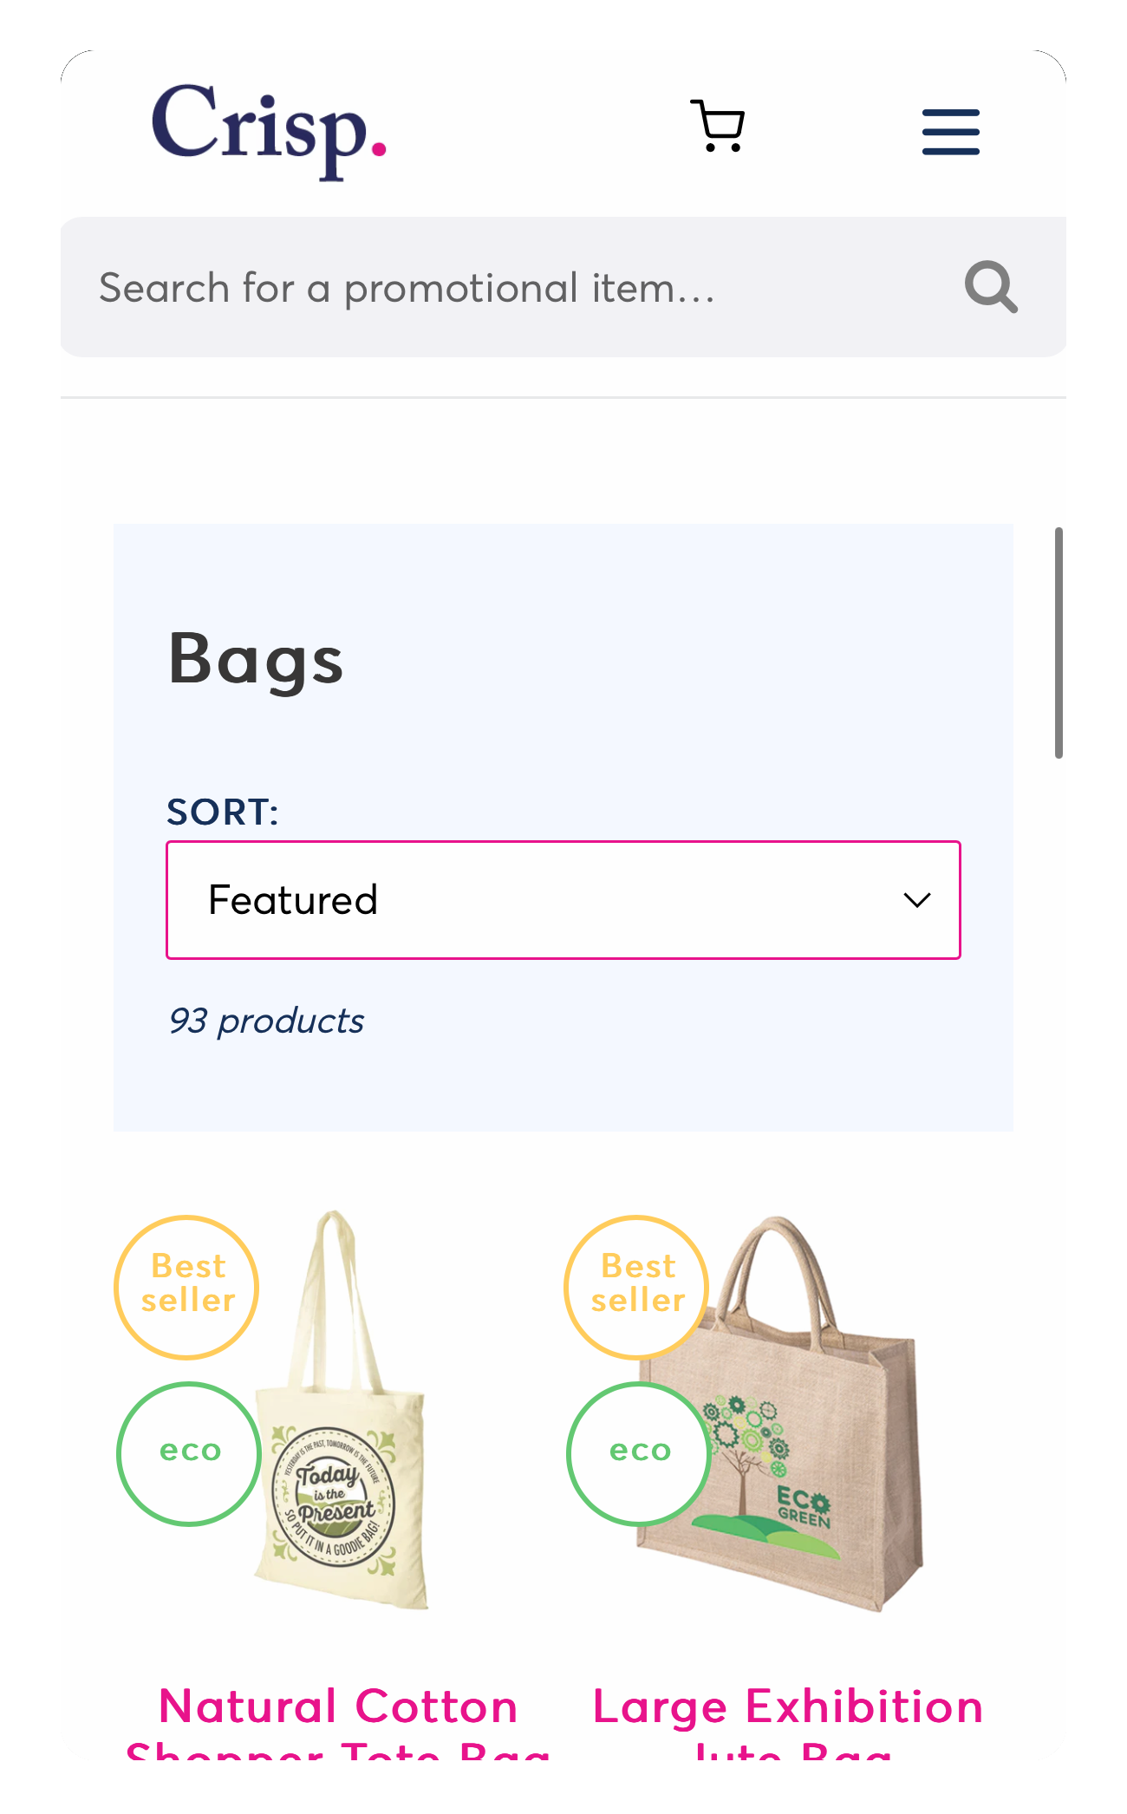1127x1814 pixels.
Task: Open Large Exhibition Jute Bag link
Action: (x=788, y=1721)
